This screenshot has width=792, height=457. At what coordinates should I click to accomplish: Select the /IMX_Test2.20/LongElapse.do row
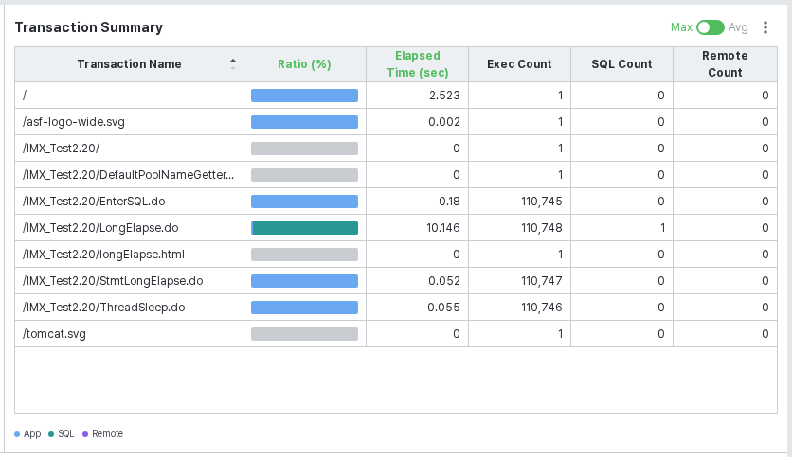click(x=395, y=228)
